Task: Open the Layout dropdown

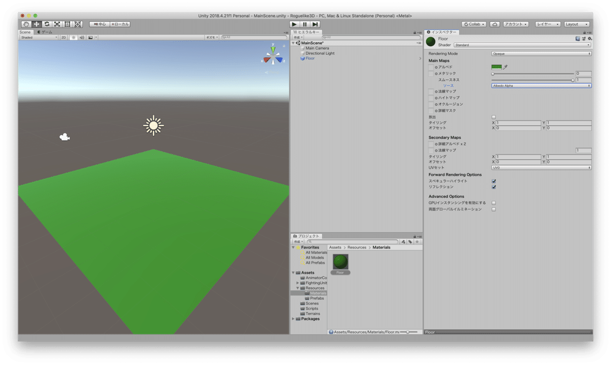Action: click(x=576, y=24)
